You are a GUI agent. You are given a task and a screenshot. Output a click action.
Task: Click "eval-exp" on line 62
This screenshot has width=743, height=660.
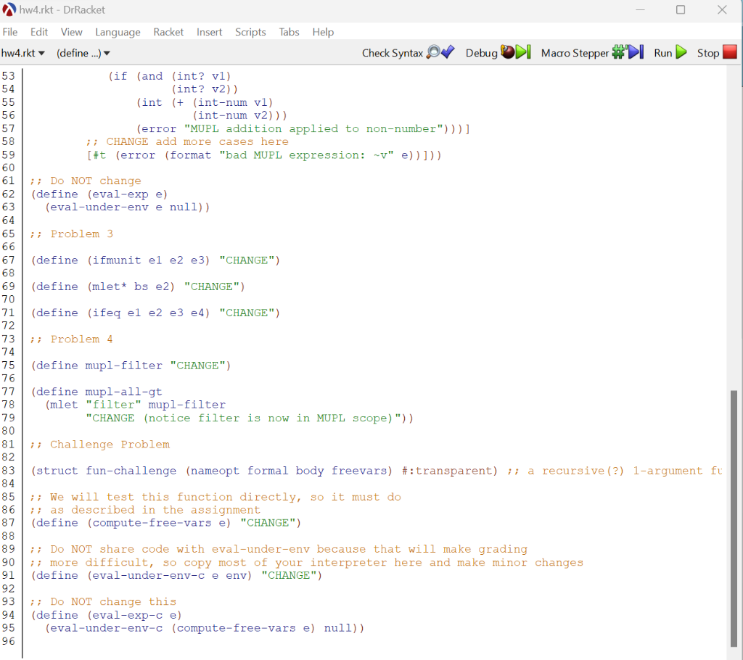tap(120, 194)
